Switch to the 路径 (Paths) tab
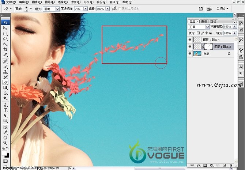 (x=213, y=21)
